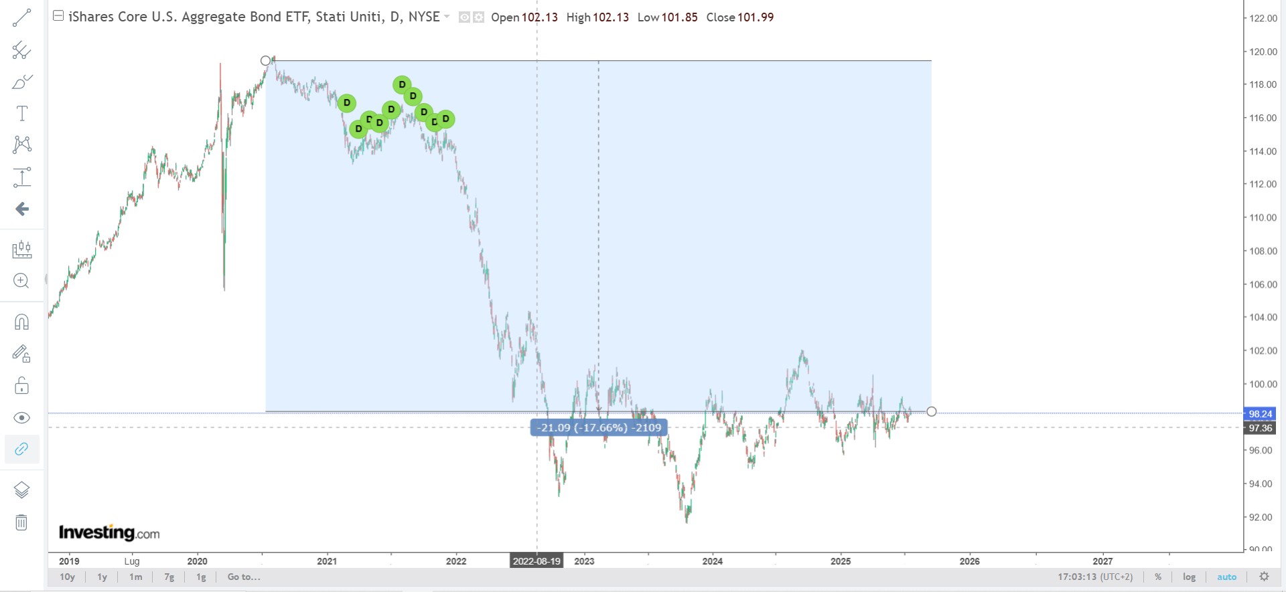Screen dimensions: 1286x592
Task: Click measurement handle at top-left of blue range
Action: click(266, 61)
